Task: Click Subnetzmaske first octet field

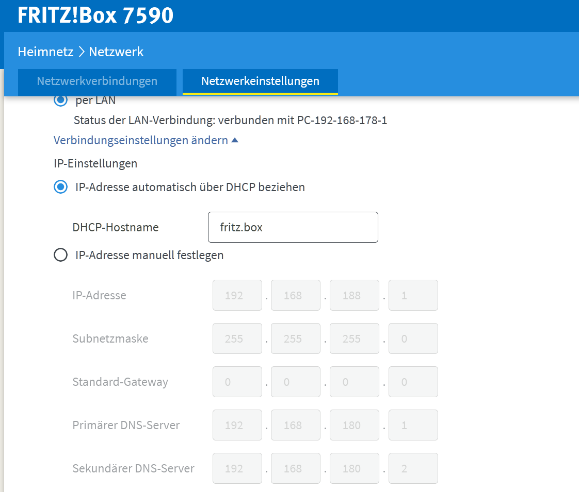Action: [x=237, y=338]
